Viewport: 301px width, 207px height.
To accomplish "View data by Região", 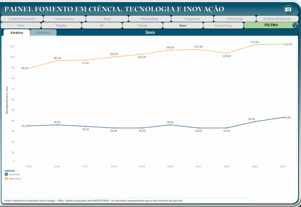I will [x=61, y=26].
